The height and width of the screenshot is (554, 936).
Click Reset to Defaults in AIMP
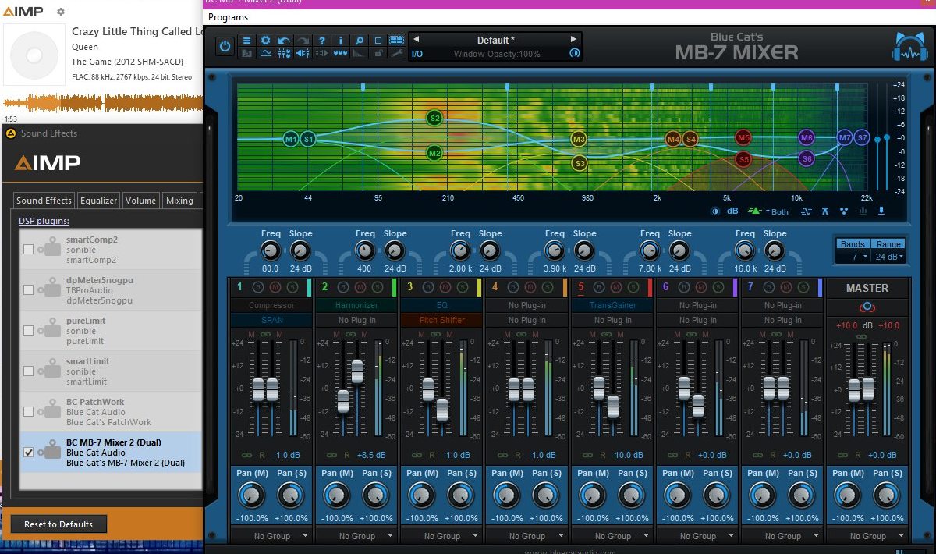pyautogui.click(x=58, y=524)
